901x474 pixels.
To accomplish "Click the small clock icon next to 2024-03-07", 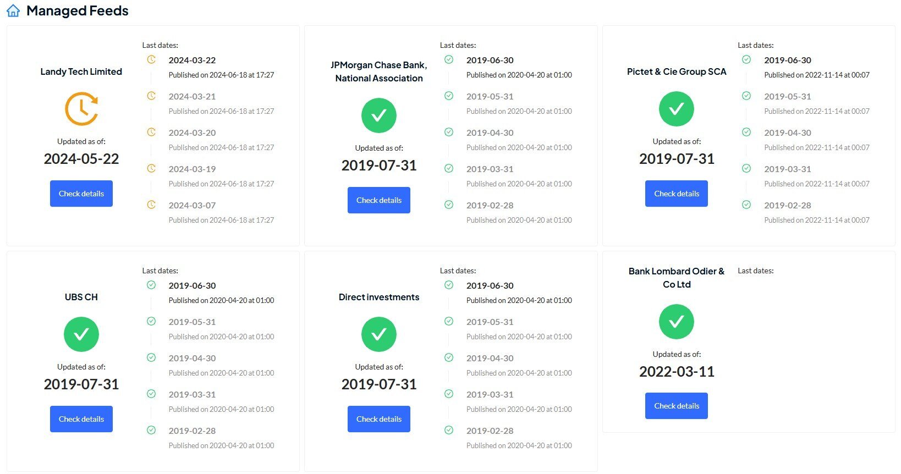I will click(x=151, y=205).
